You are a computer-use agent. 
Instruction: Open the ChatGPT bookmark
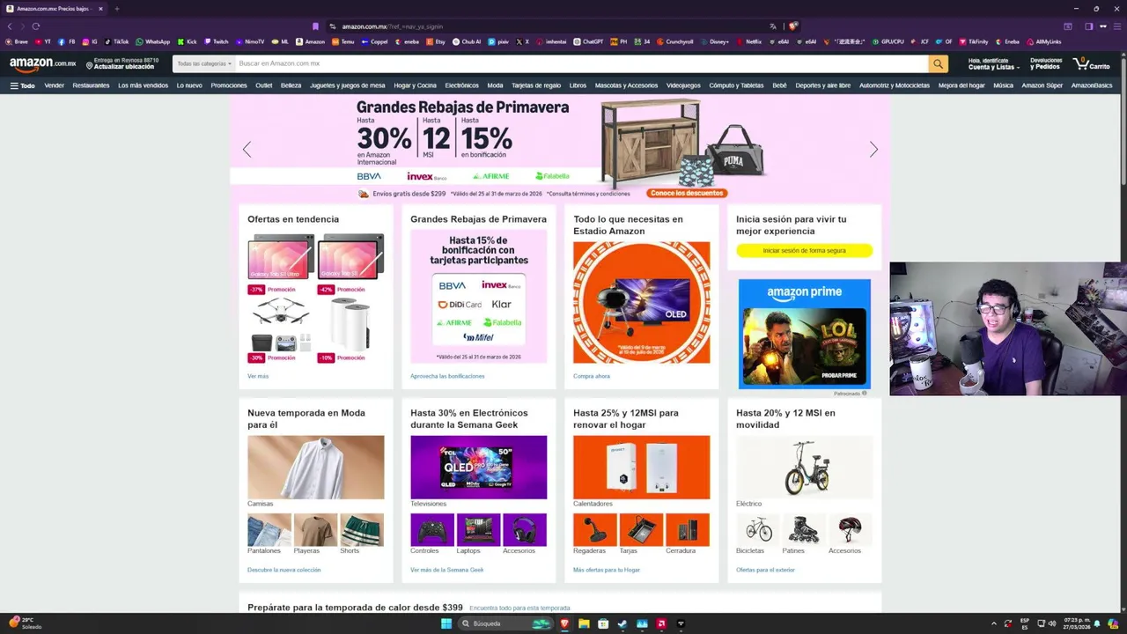589,41
